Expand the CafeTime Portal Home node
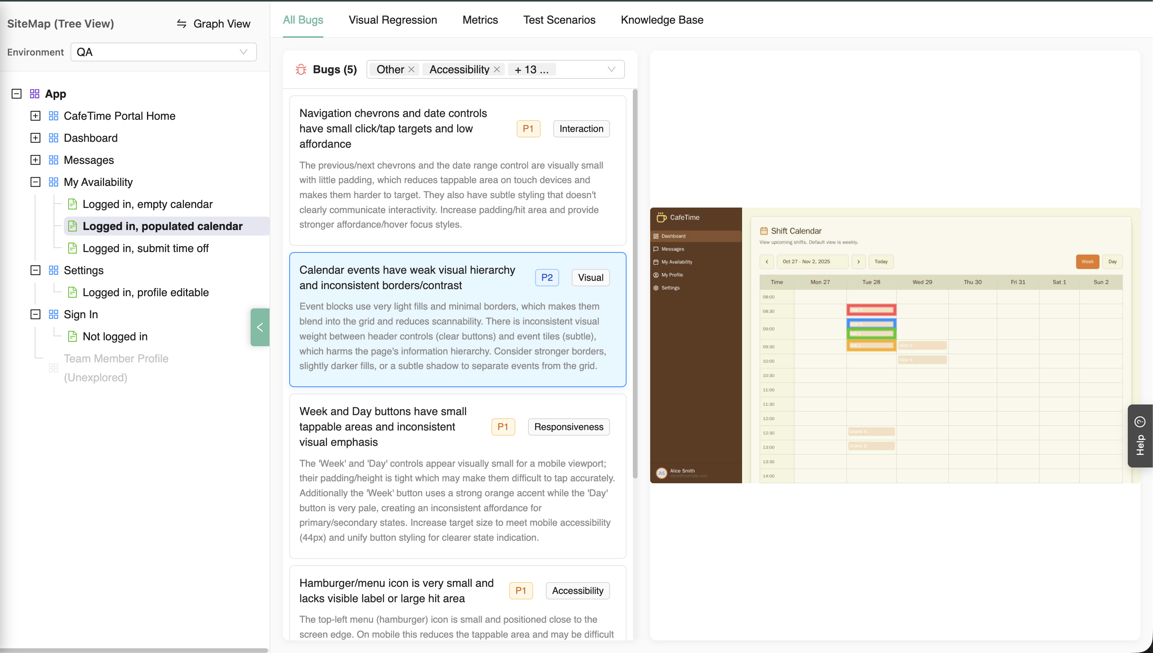1153x653 pixels. (x=35, y=116)
